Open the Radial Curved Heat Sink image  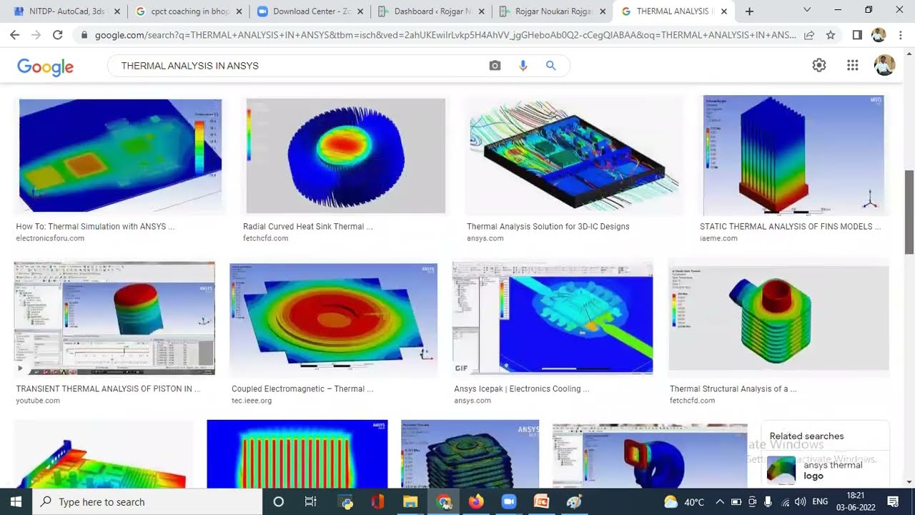345,155
